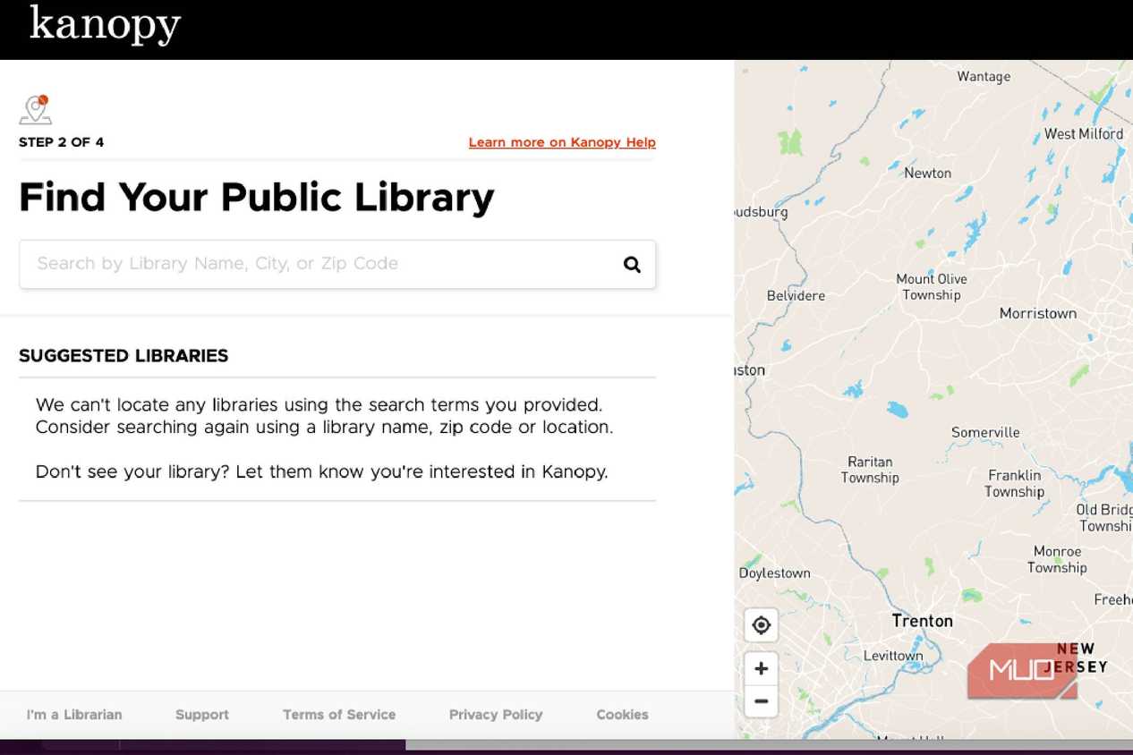The image size is (1133, 755).
Task: View the Terms of Service
Action: [x=339, y=715]
